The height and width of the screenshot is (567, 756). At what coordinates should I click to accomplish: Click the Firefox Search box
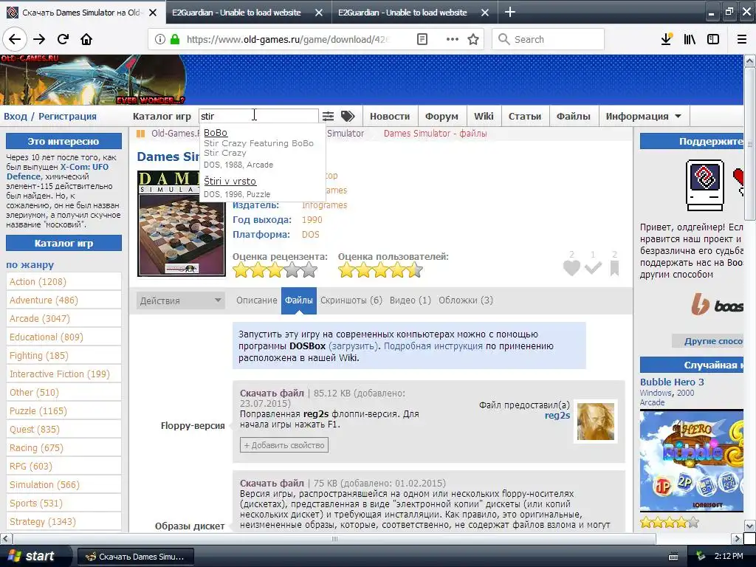pyautogui.click(x=549, y=39)
